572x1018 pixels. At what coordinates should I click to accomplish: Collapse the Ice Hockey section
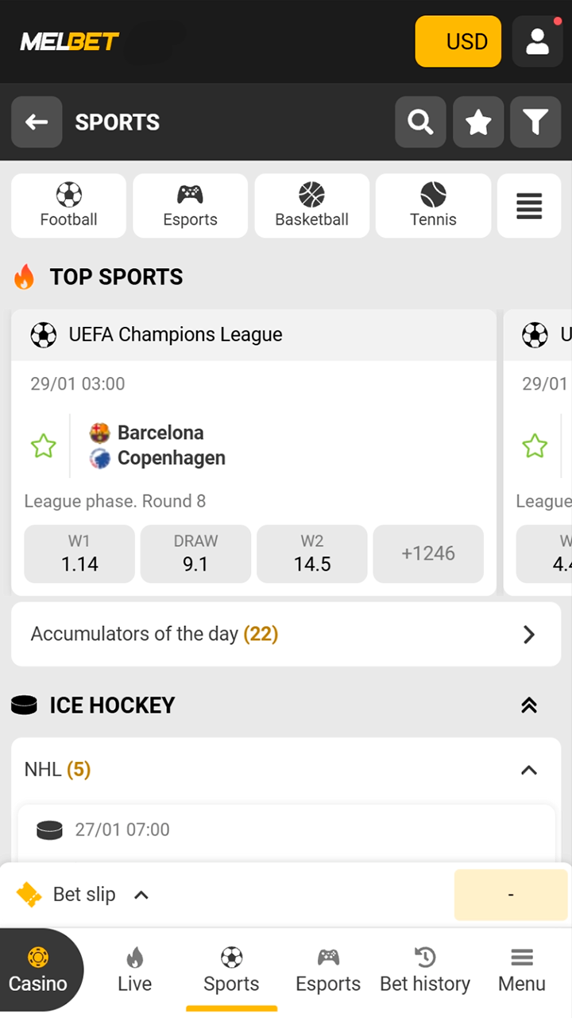(x=528, y=705)
